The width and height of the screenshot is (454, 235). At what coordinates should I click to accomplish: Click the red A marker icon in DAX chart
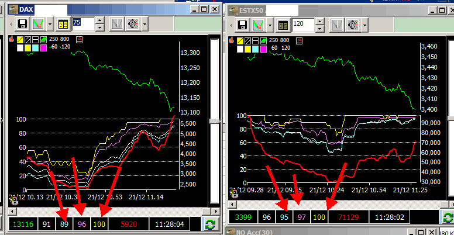pos(79,40)
